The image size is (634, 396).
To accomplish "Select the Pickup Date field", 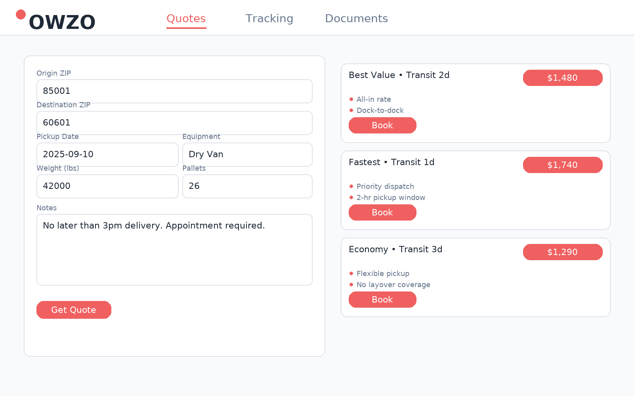I will tap(107, 154).
